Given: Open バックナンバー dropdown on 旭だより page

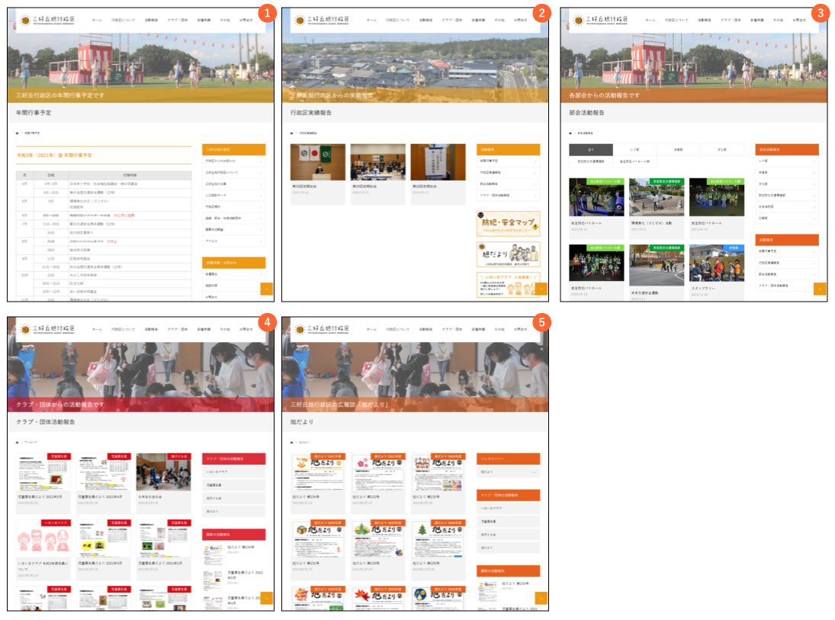Looking at the screenshot, I should click(x=508, y=471).
